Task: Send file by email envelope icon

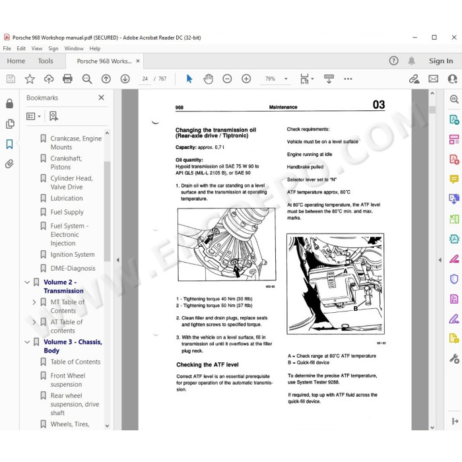Action: pyautogui.click(x=433, y=79)
